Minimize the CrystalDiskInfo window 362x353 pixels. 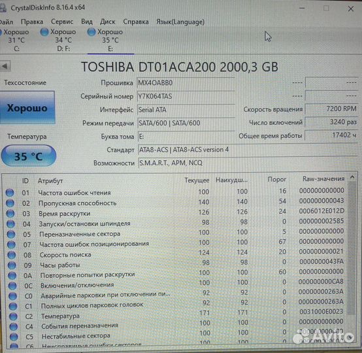[302, 8]
